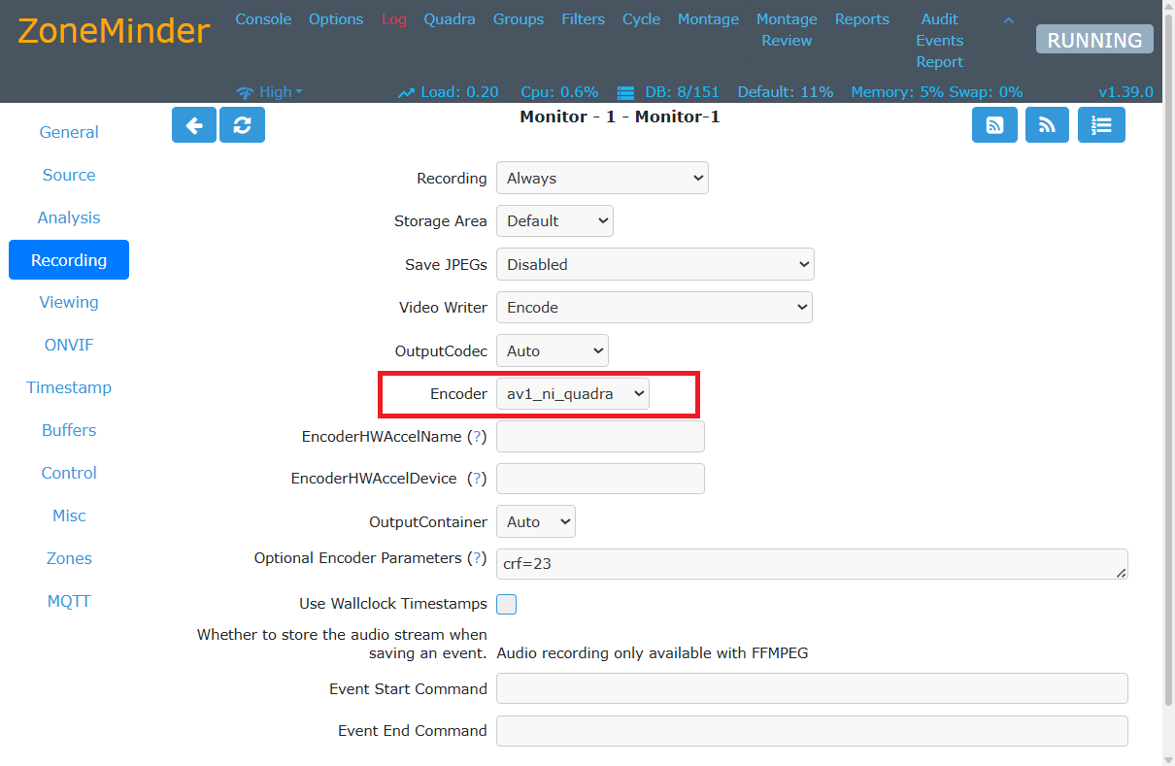
Task: Click the Event Start Command input field
Action: point(811,688)
